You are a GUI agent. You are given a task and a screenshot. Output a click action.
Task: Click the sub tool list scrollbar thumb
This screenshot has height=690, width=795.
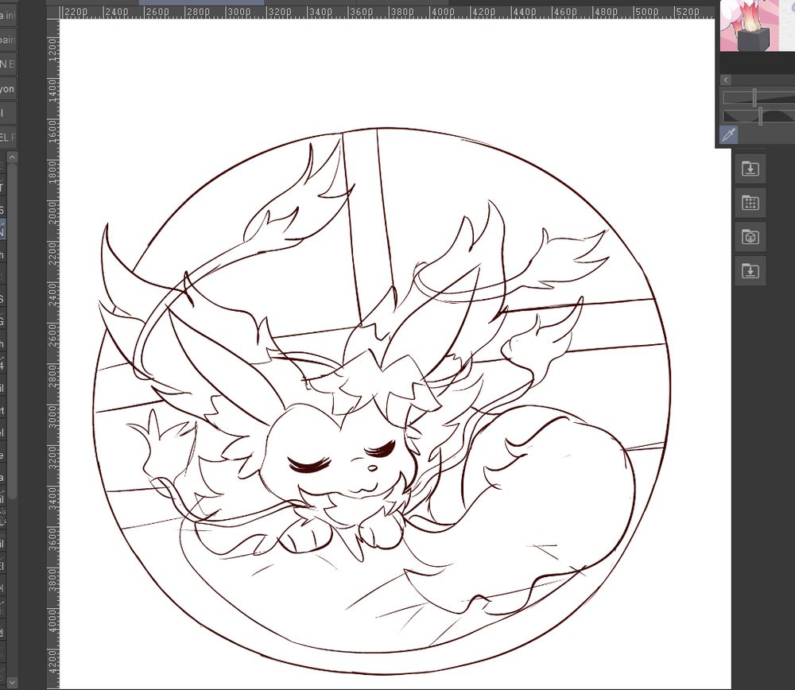pos(12,331)
